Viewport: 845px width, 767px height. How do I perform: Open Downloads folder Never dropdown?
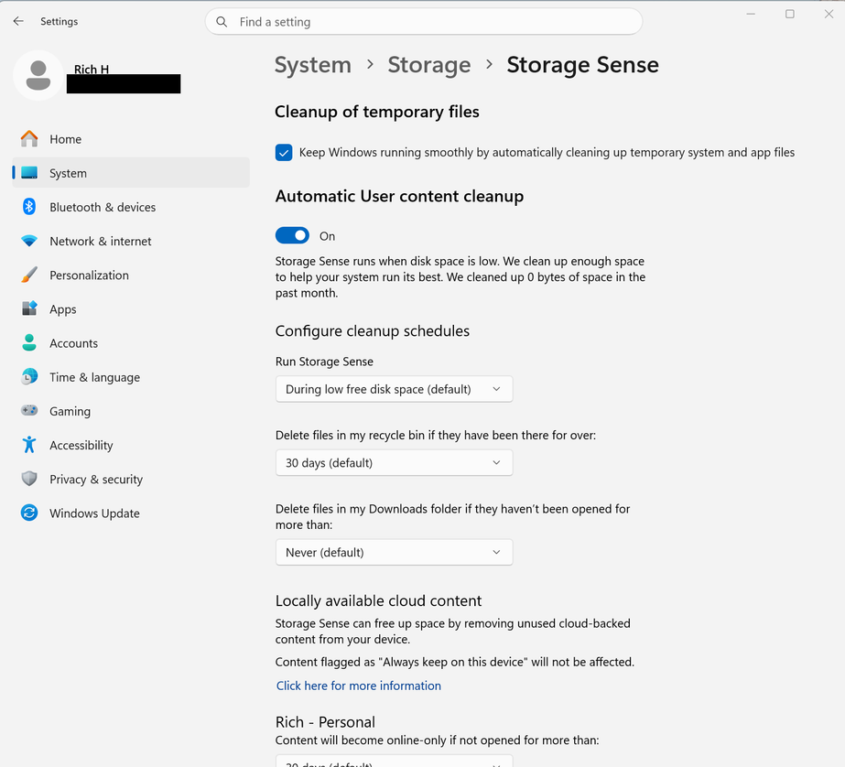click(394, 552)
